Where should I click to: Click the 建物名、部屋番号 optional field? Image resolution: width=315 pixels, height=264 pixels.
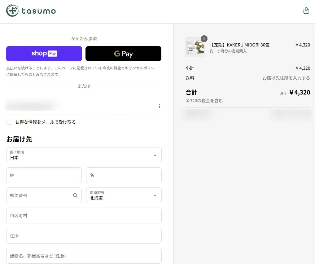[x=84, y=256]
